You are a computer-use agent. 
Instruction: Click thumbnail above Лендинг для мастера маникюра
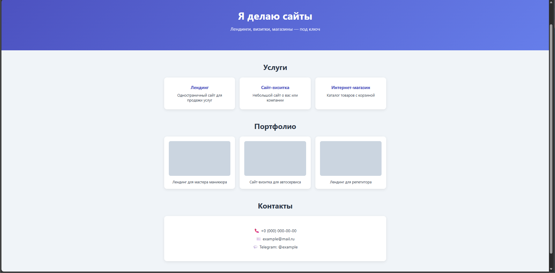click(199, 158)
